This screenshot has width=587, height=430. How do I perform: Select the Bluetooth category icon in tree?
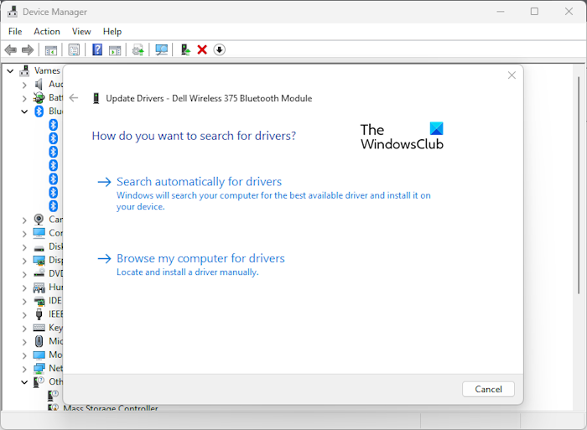pos(39,111)
